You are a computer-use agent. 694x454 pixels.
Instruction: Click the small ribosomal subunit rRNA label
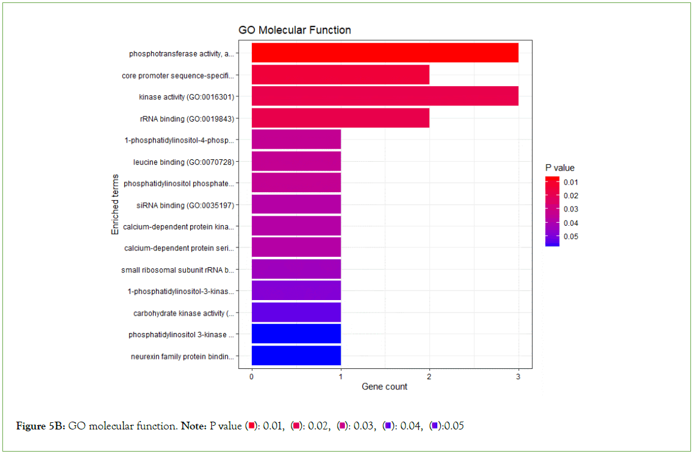tap(178, 270)
